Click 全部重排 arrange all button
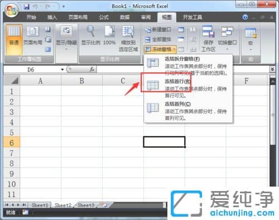 [x=158, y=40]
